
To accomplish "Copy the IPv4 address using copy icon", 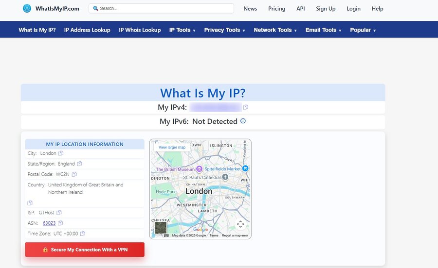I will pos(246,107).
